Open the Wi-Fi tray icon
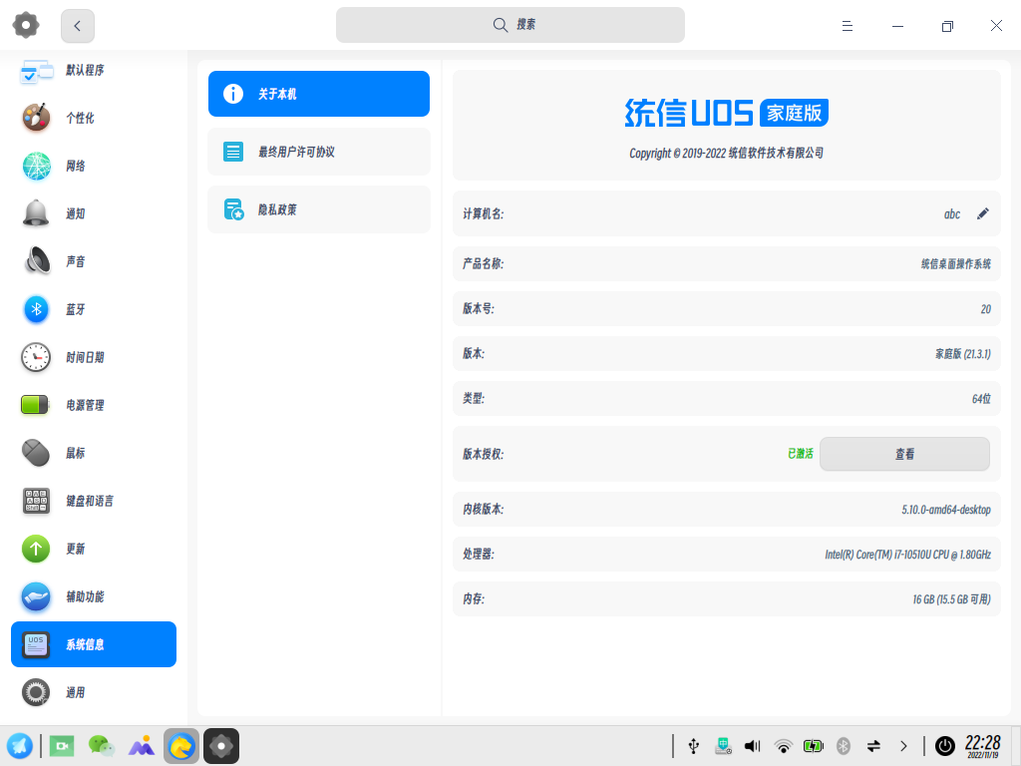This screenshot has height=766, width=1021. point(784,746)
